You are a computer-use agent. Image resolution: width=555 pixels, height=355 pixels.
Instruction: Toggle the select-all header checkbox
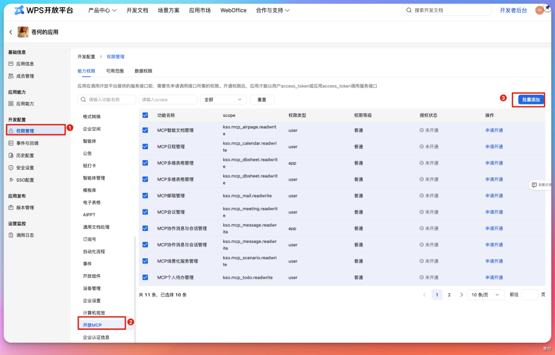pos(145,115)
